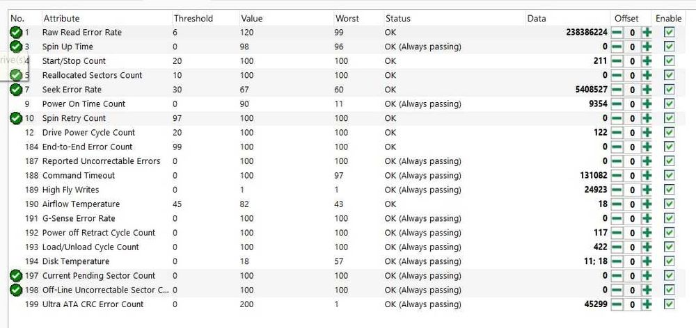Select the Reallocated Sectors Count row
The image size is (696, 328).
(x=92, y=75)
